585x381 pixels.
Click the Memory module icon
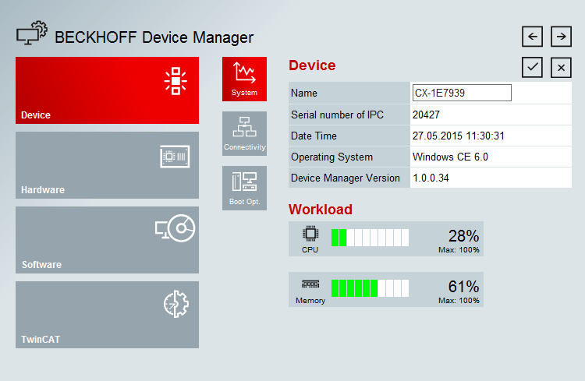point(310,284)
